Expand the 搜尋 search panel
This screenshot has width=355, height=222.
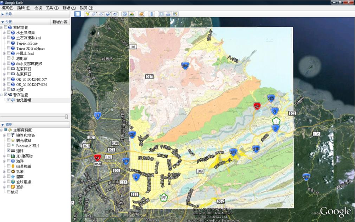click(x=3, y=14)
